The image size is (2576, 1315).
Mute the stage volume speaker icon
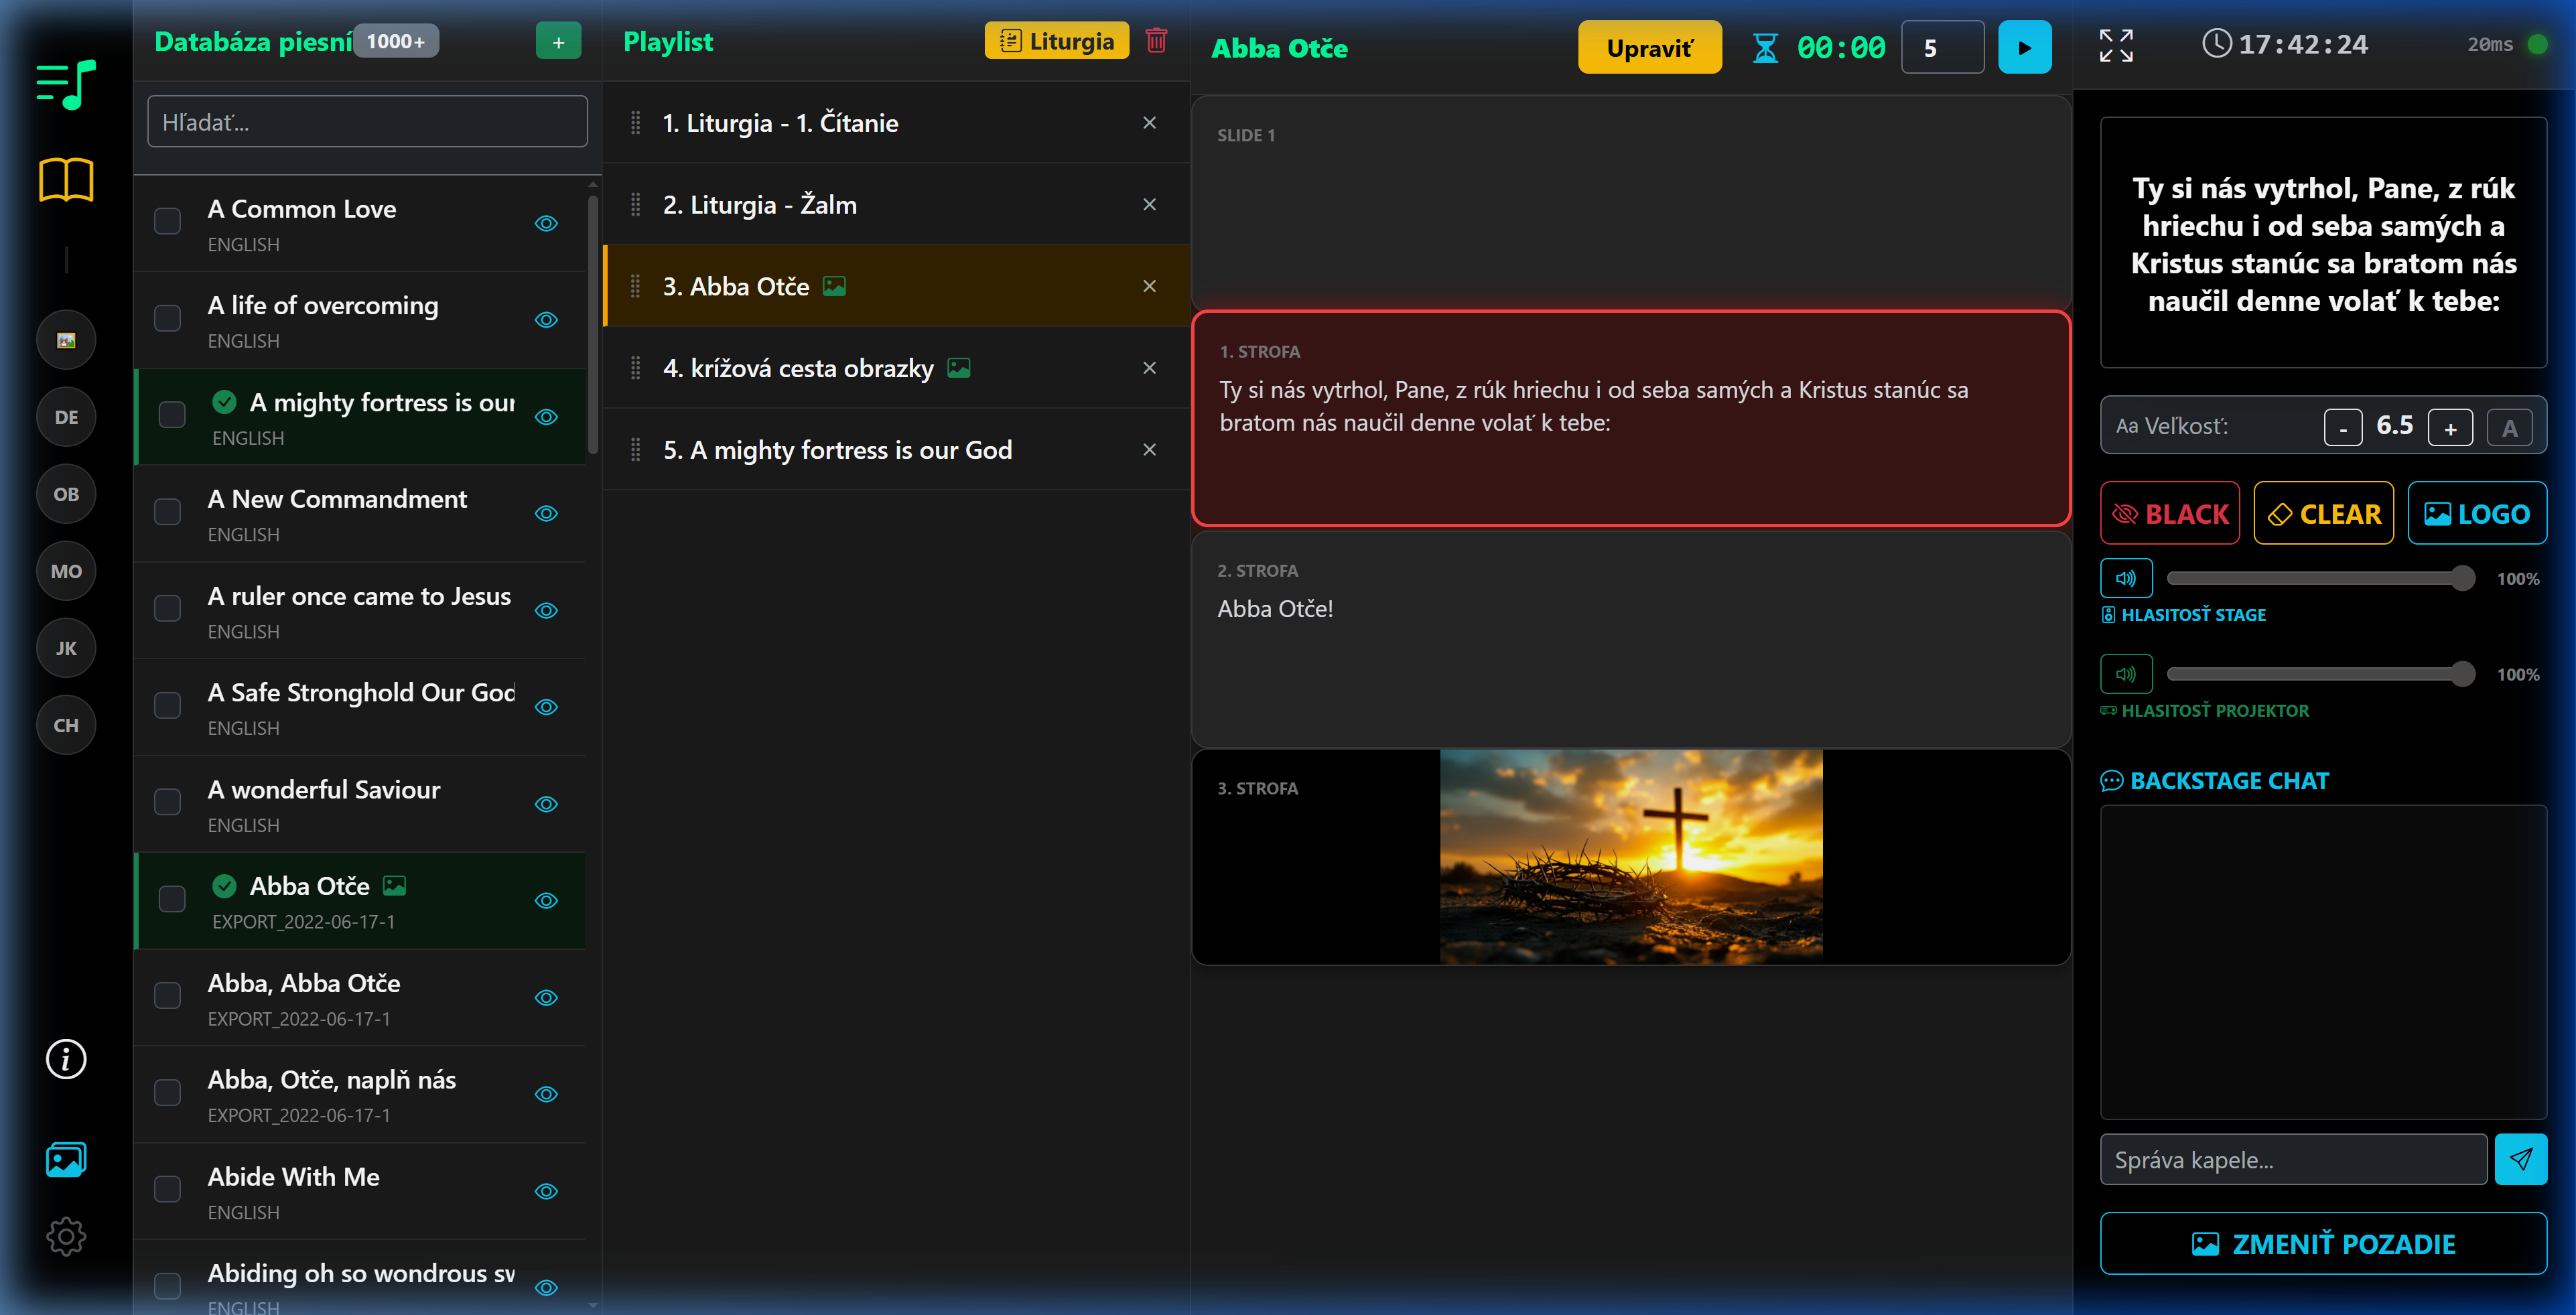tap(2126, 578)
